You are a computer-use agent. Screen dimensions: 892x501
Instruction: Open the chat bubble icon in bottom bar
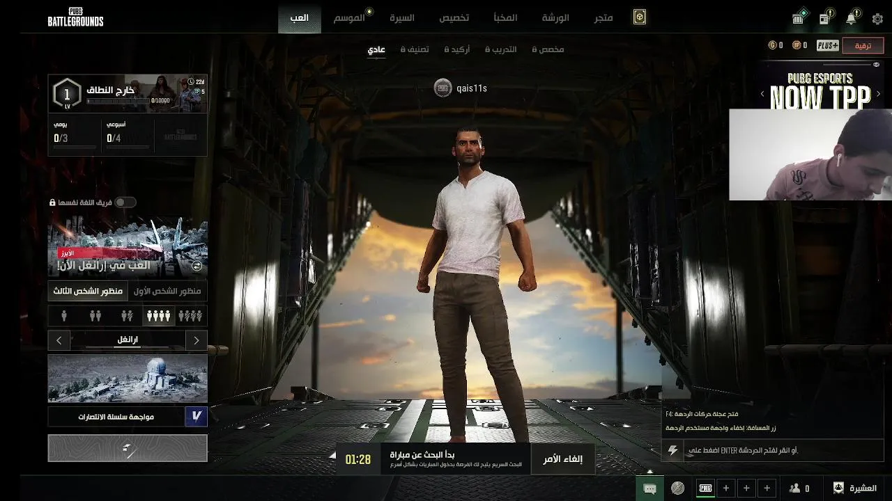pyautogui.click(x=649, y=488)
